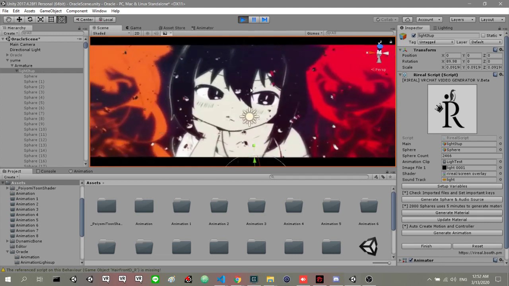Open Chrome from the taskbar
Screen dimensions: 509x286
point(237,279)
